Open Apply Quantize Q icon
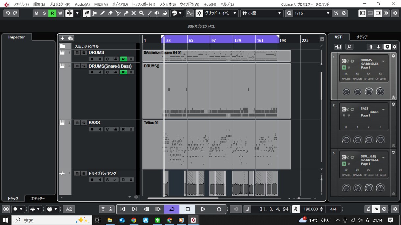 289,13
